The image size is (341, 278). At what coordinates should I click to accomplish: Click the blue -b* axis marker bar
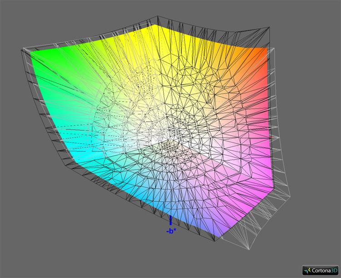170,220
